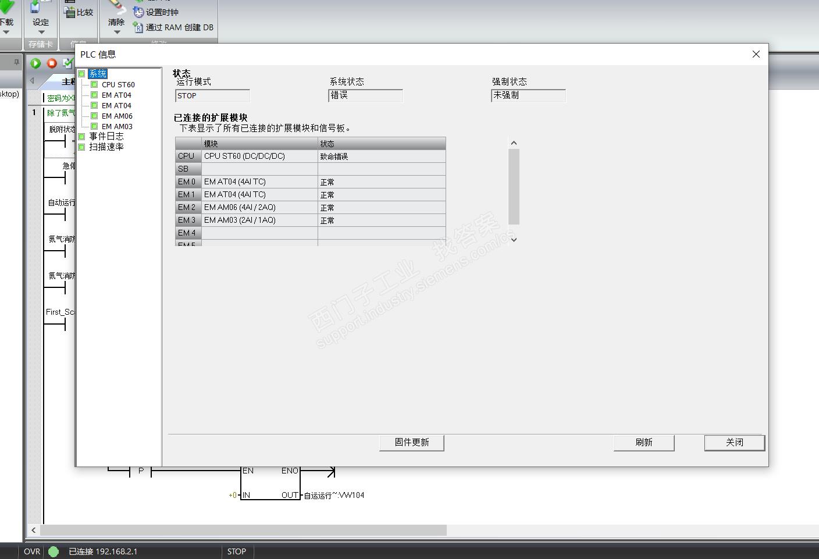Screen dimensions: 819x559
Task: Click the 关闭 (close) button
Action: (735, 443)
